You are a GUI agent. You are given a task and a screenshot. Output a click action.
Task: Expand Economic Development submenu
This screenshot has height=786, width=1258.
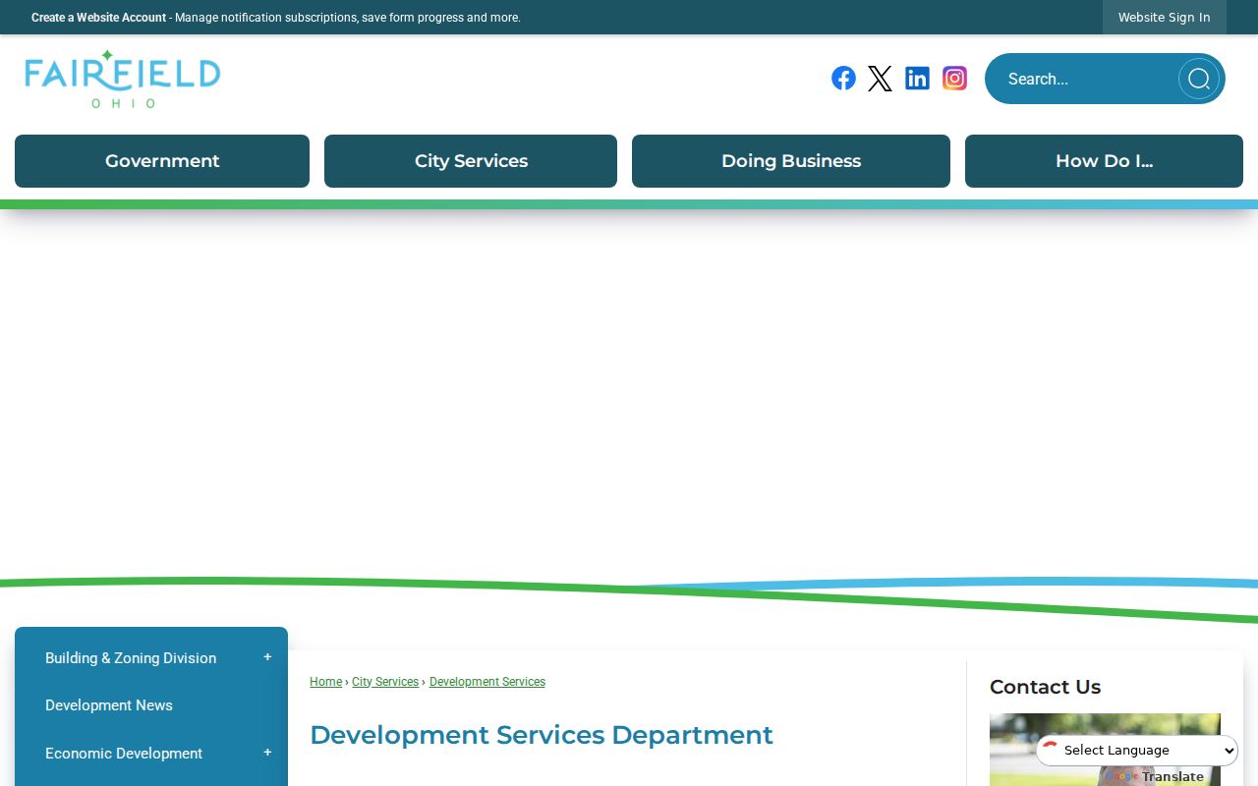[x=267, y=753]
